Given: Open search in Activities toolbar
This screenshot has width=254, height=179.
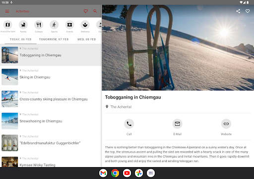Looking at the screenshot, I should point(95,11).
